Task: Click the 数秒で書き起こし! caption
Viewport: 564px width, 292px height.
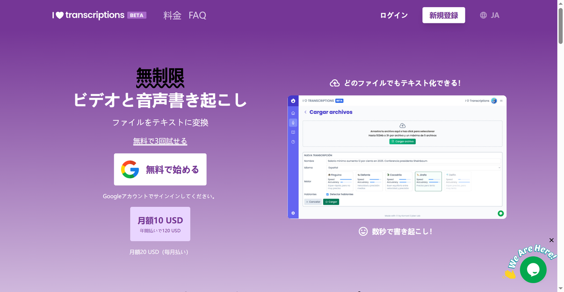Action: [402, 231]
